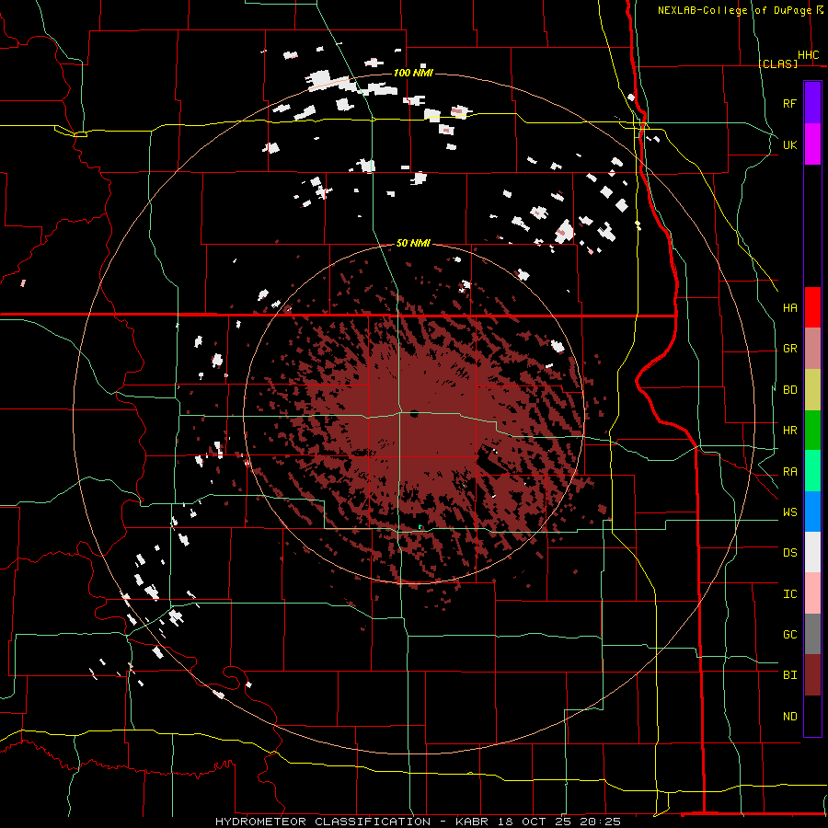828x828 pixels.
Task: Click the DS white legend swatch
Action: pyautogui.click(x=812, y=552)
